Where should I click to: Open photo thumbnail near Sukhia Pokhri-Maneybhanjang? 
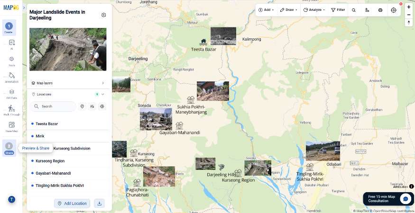pyautogui.click(x=213, y=91)
